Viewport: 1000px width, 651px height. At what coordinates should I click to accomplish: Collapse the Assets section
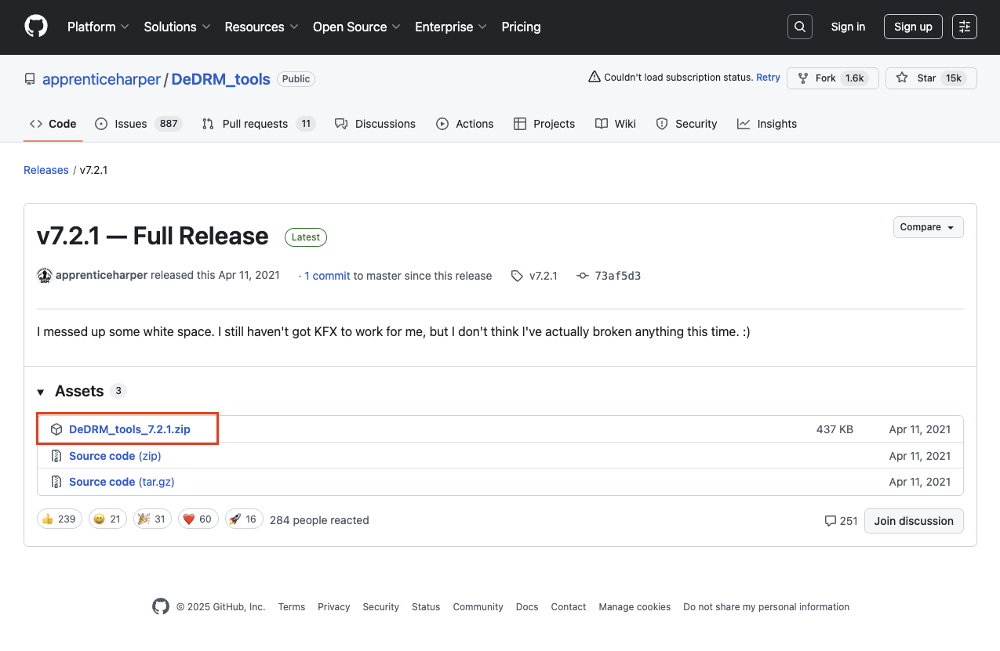coord(41,392)
